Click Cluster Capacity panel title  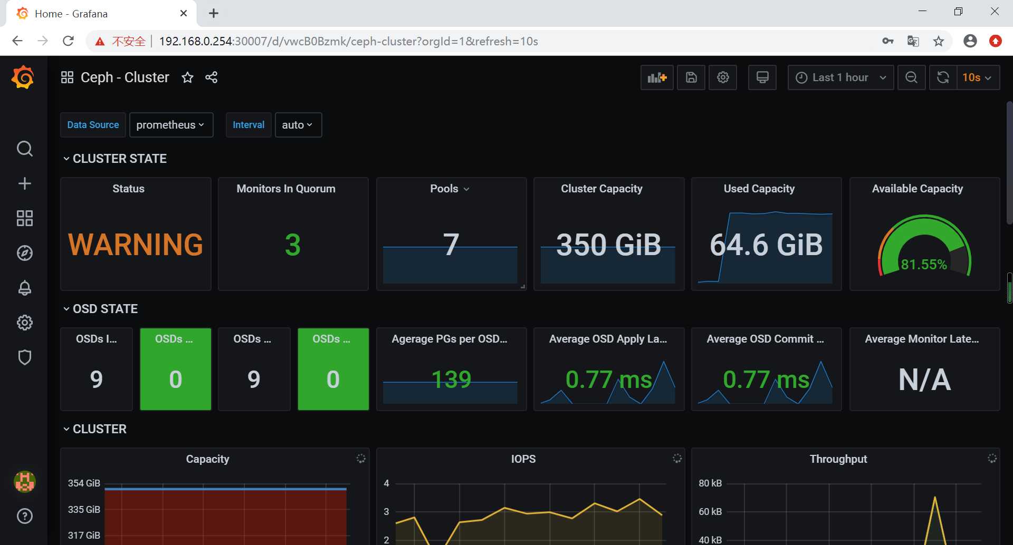click(601, 189)
